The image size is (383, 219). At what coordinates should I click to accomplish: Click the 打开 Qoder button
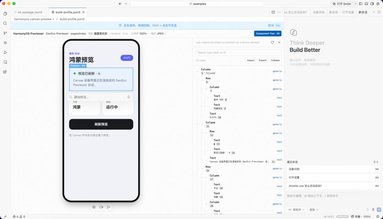342,4
